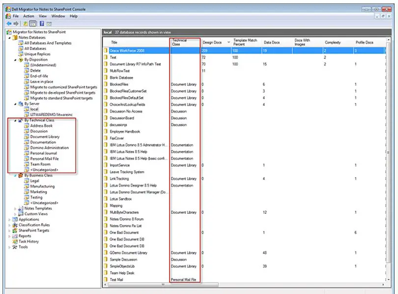Image resolution: width=398 pixels, height=294 pixels.
Task: Select the Domino Administration tree view
Action: [50, 148]
